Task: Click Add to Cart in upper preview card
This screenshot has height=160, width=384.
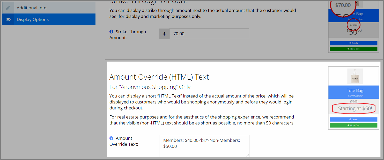Action: [x=353, y=49]
